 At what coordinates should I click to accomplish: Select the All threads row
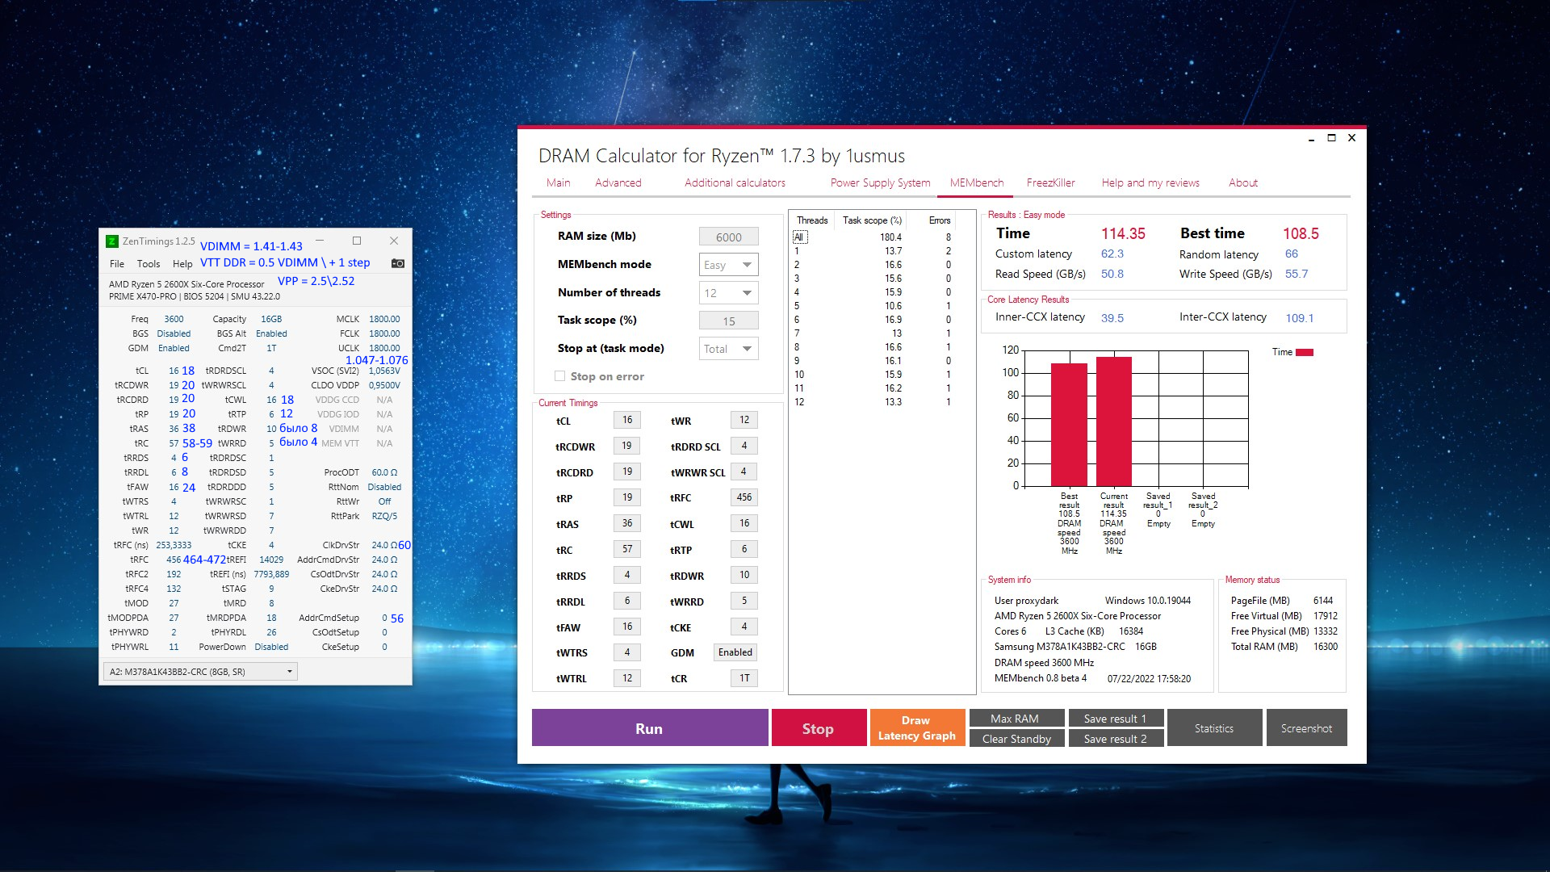(799, 237)
